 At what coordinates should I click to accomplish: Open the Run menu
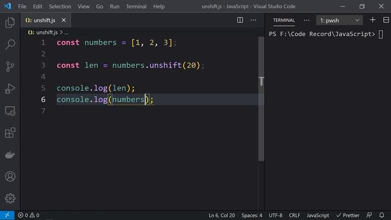(x=114, y=6)
